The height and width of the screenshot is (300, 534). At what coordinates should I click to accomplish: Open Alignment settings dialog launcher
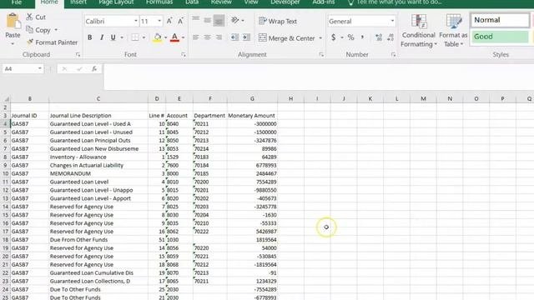[x=321, y=54]
